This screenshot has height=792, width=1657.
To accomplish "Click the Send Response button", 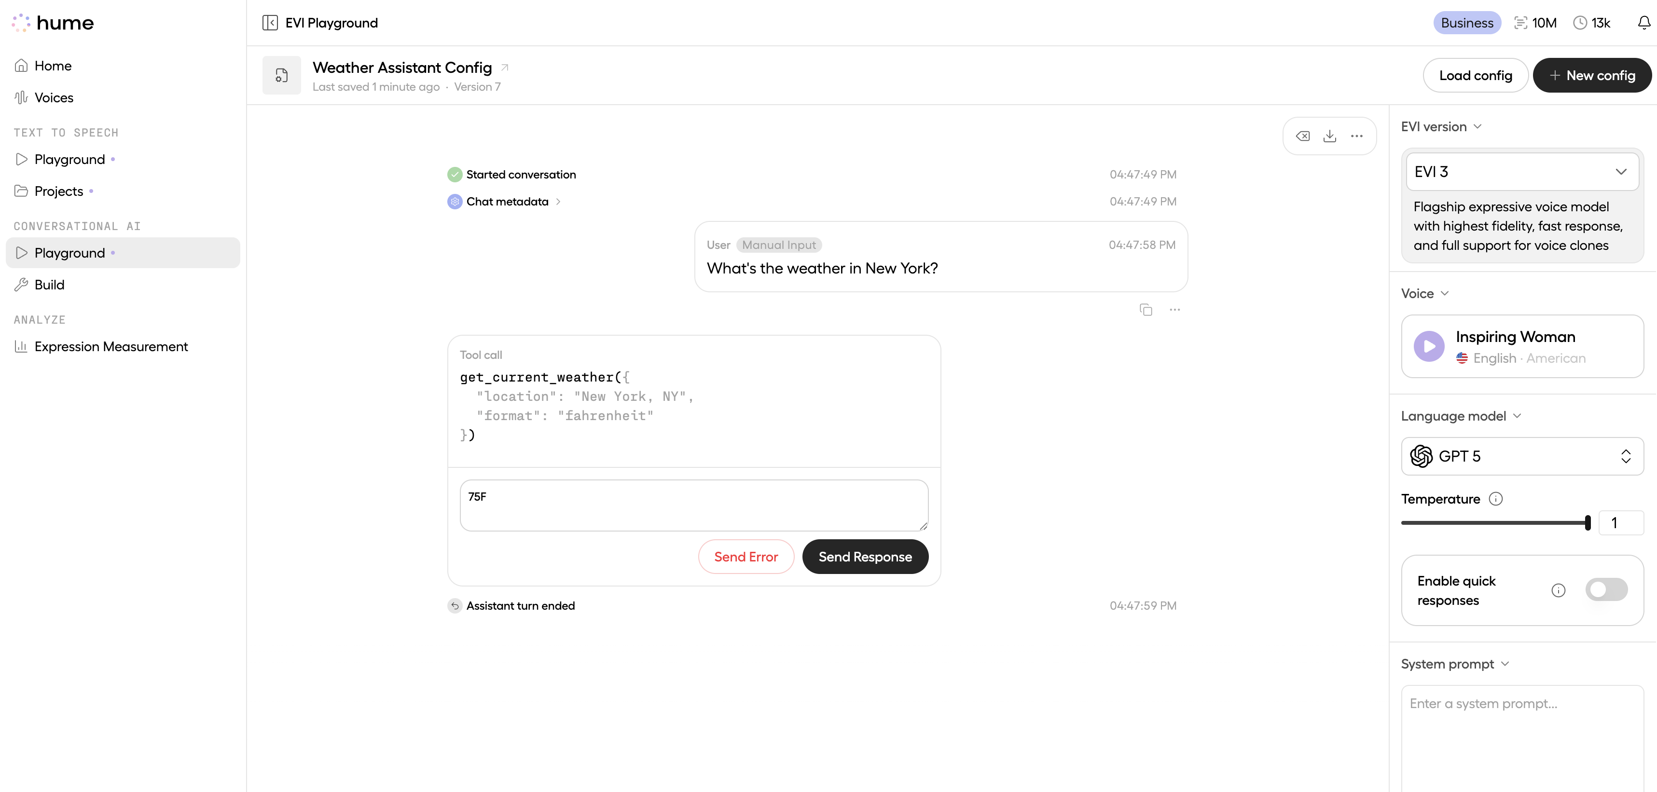I will [x=865, y=556].
